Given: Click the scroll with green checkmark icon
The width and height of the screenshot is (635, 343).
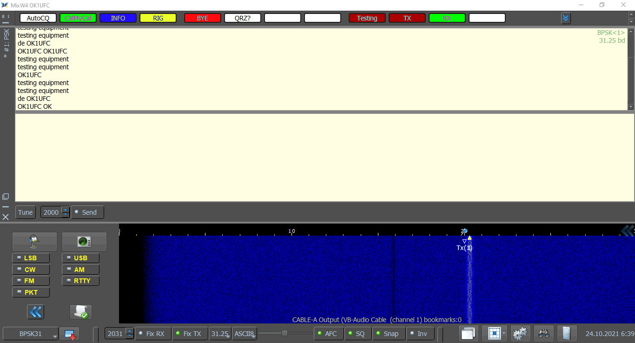Looking at the screenshot, I should (81, 312).
